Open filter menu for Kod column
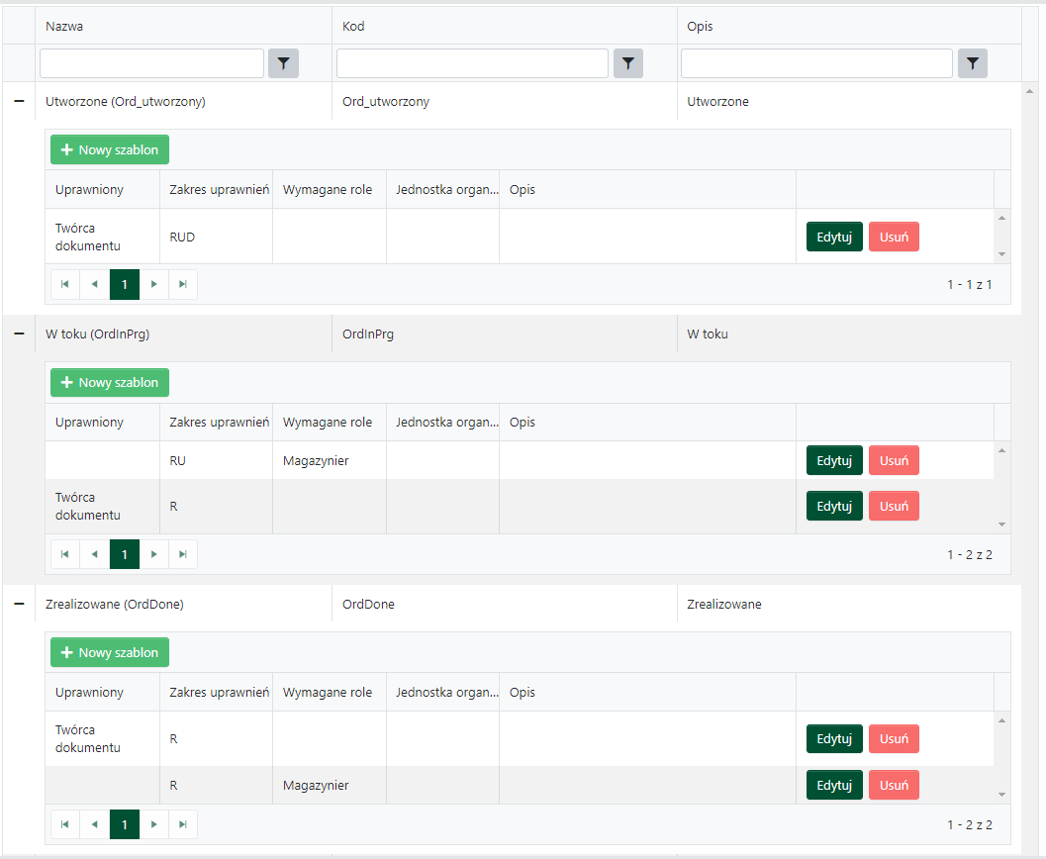 [627, 63]
